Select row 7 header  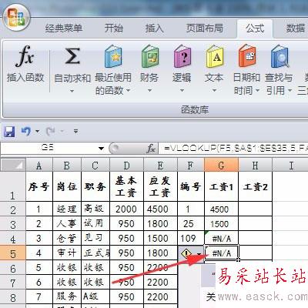pyautogui.click(x=13, y=283)
